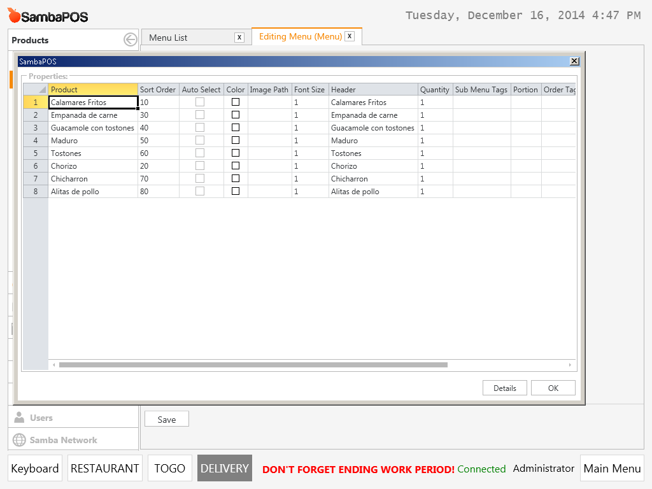Click the Product column header

tap(93, 90)
